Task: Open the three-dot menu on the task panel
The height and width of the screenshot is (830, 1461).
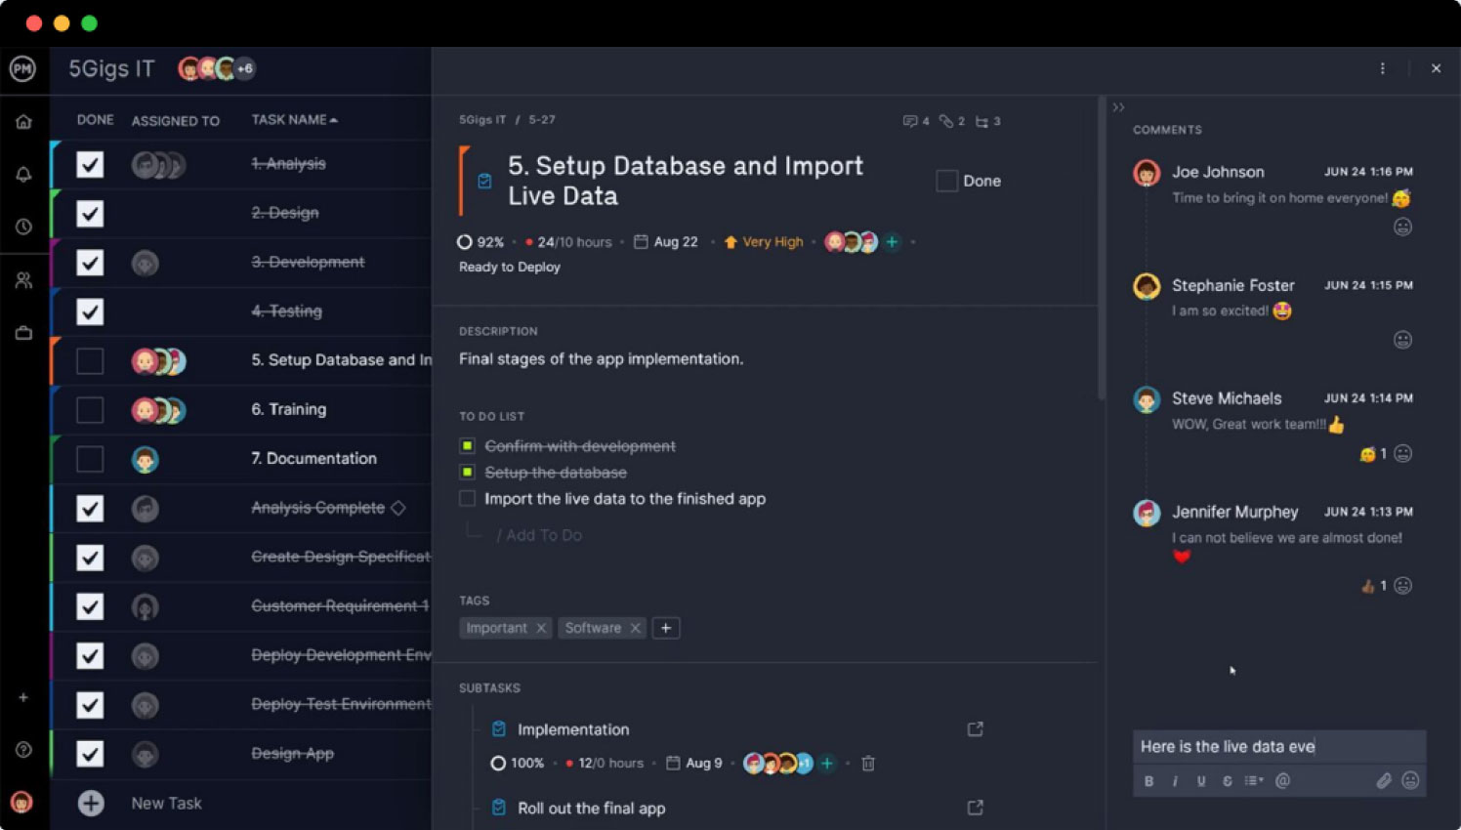Action: pyautogui.click(x=1382, y=68)
